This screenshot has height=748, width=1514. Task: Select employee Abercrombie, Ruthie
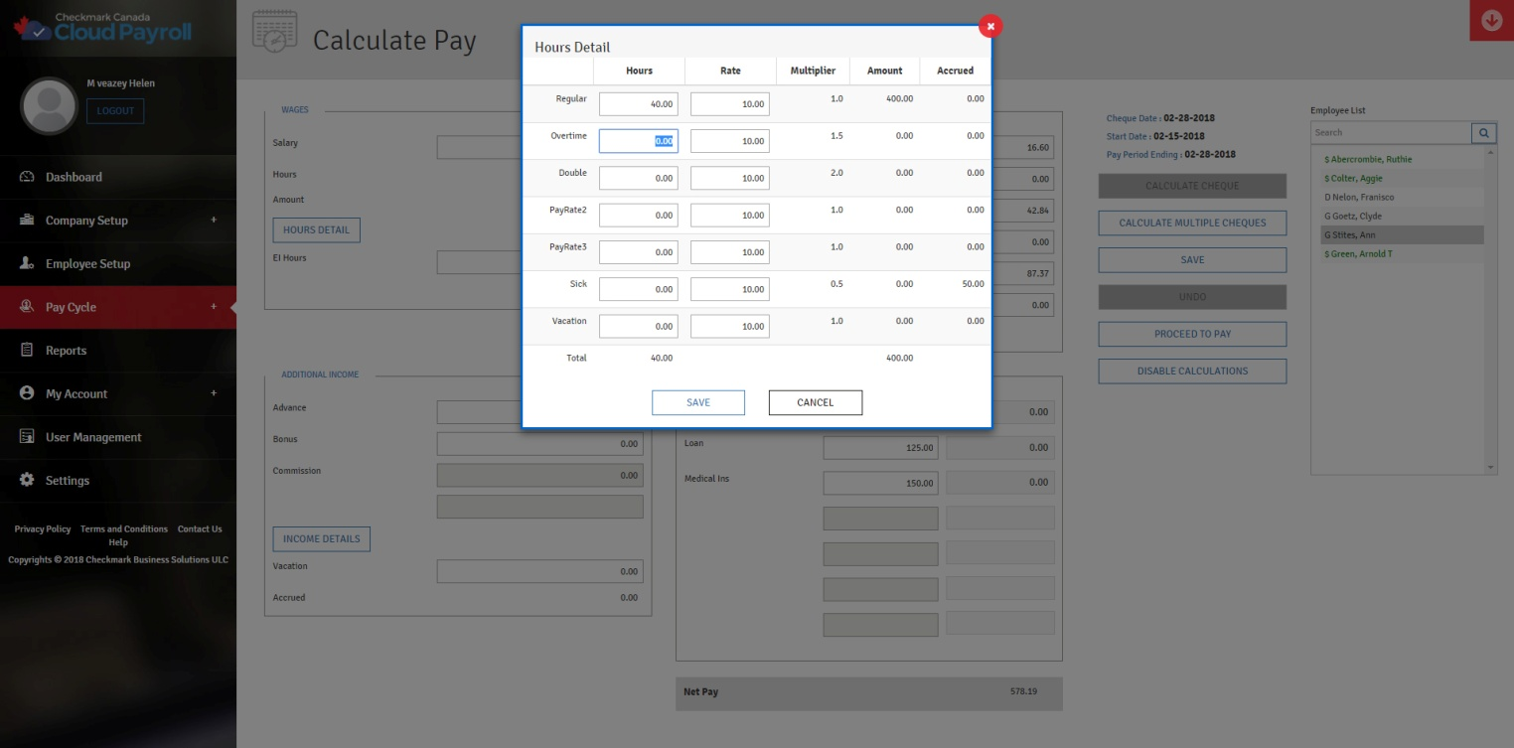pos(1368,159)
